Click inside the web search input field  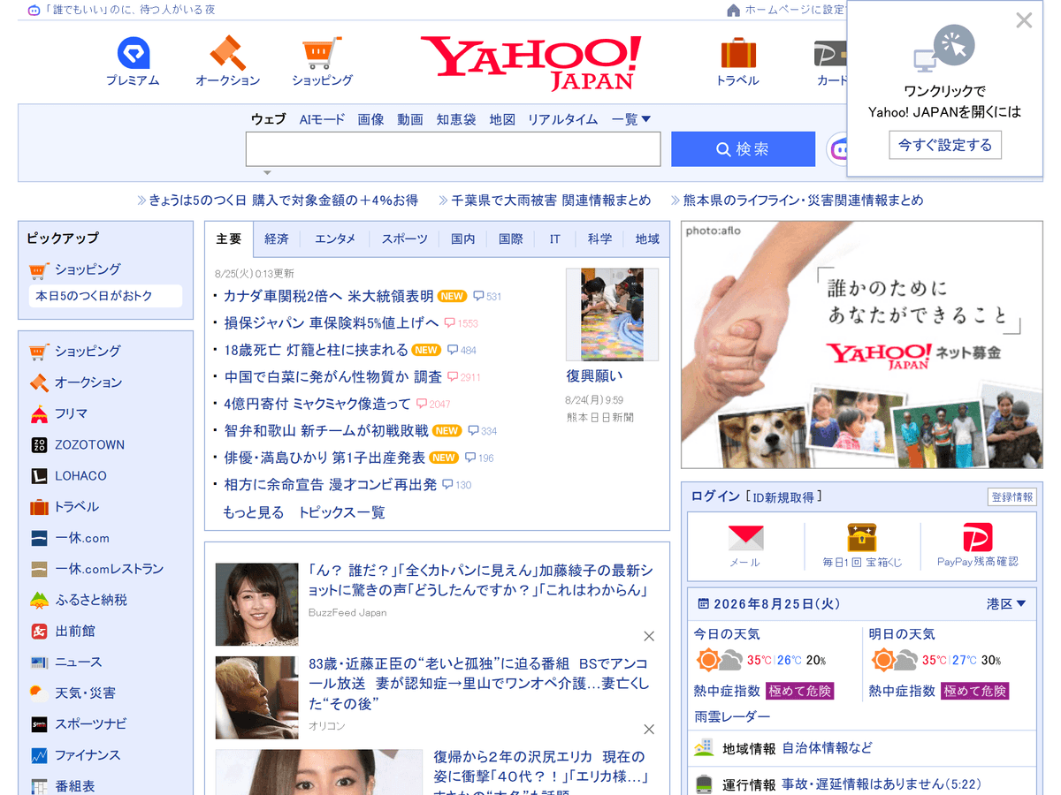[453, 149]
